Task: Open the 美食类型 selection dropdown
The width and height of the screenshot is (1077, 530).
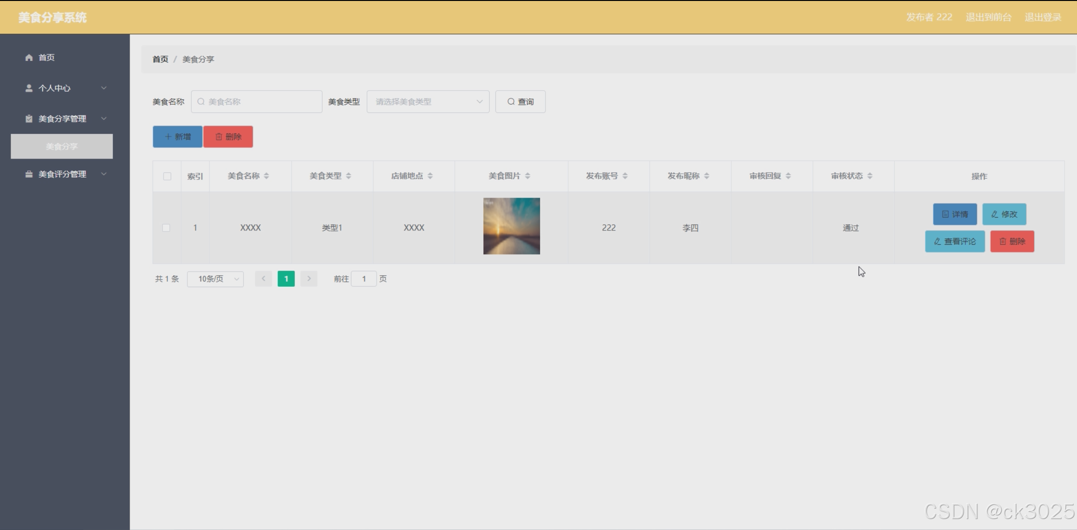Action: (x=428, y=101)
